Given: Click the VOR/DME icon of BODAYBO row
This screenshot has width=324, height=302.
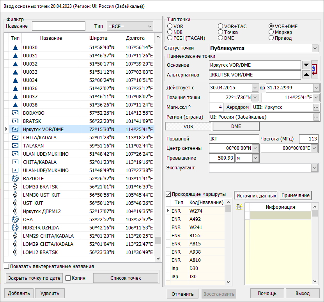Looking at the screenshot, I should coord(15,113).
